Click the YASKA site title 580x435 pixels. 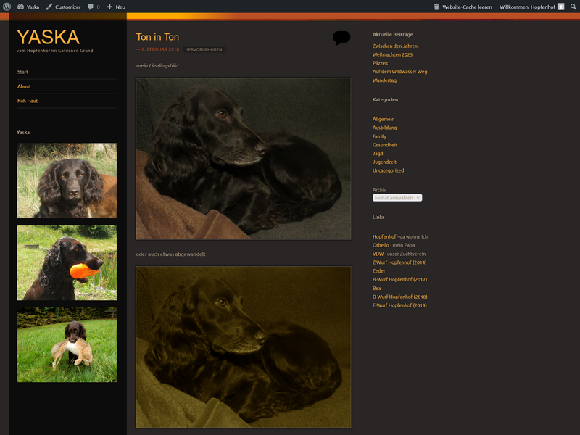(48, 37)
